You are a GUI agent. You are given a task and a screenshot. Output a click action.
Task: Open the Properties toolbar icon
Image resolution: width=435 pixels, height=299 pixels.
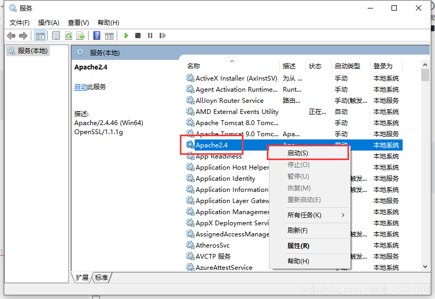point(56,36)
